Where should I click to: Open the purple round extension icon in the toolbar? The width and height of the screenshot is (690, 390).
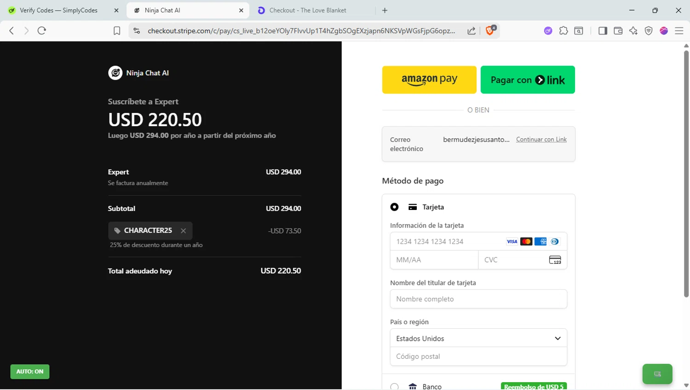coord(548,31)
